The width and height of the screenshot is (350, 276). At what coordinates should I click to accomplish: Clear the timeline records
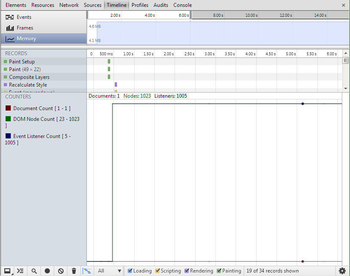pos(61,271)
